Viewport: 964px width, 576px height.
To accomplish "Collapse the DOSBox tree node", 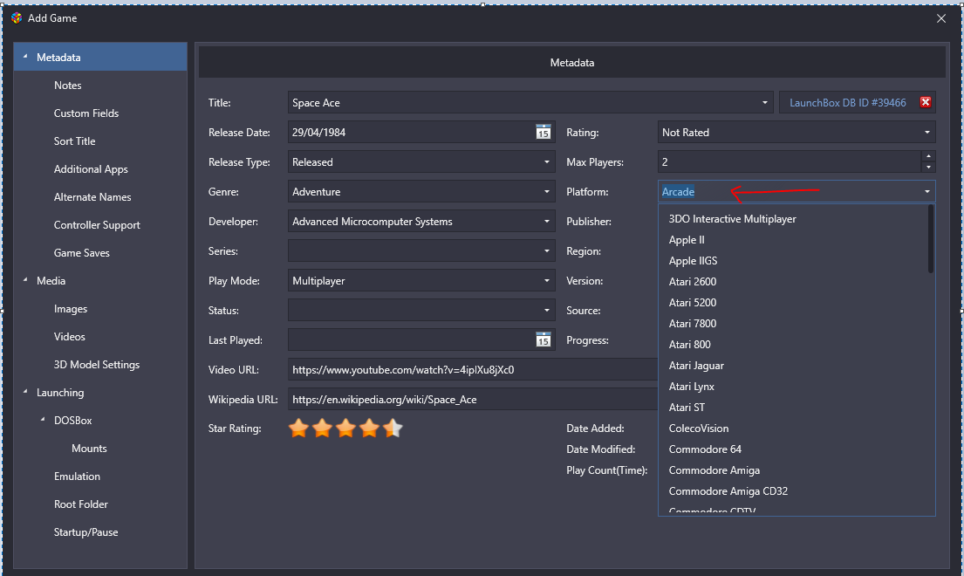I will tap(43, 420).
